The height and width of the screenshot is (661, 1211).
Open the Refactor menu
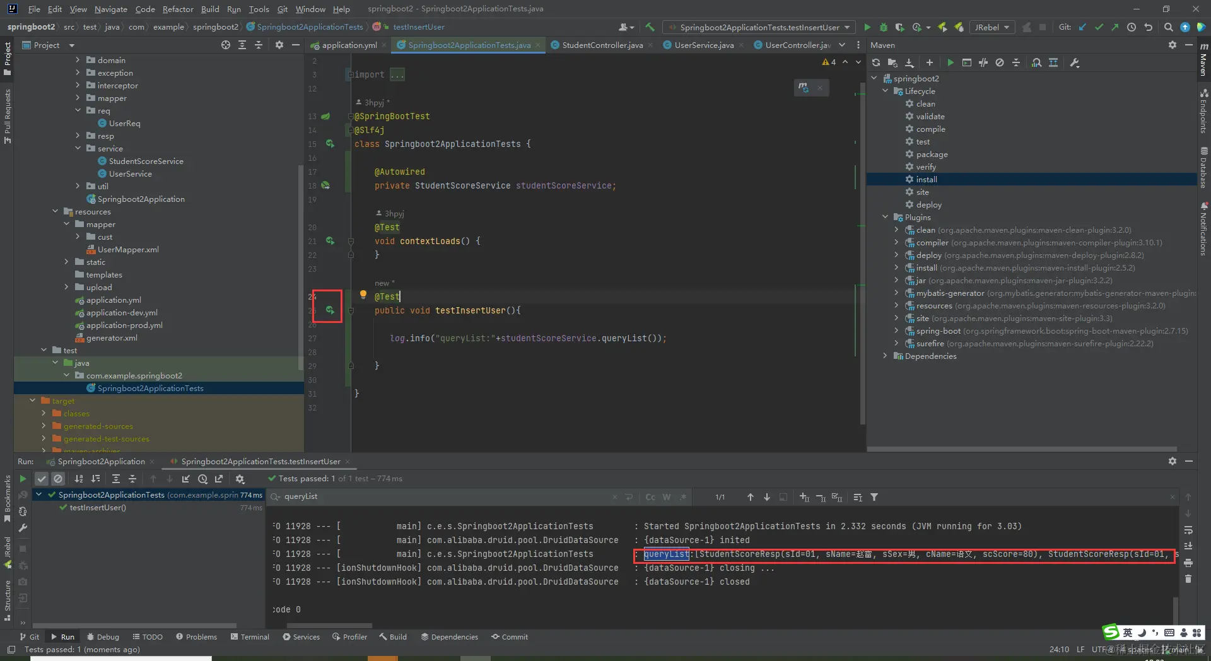(178, 9)
